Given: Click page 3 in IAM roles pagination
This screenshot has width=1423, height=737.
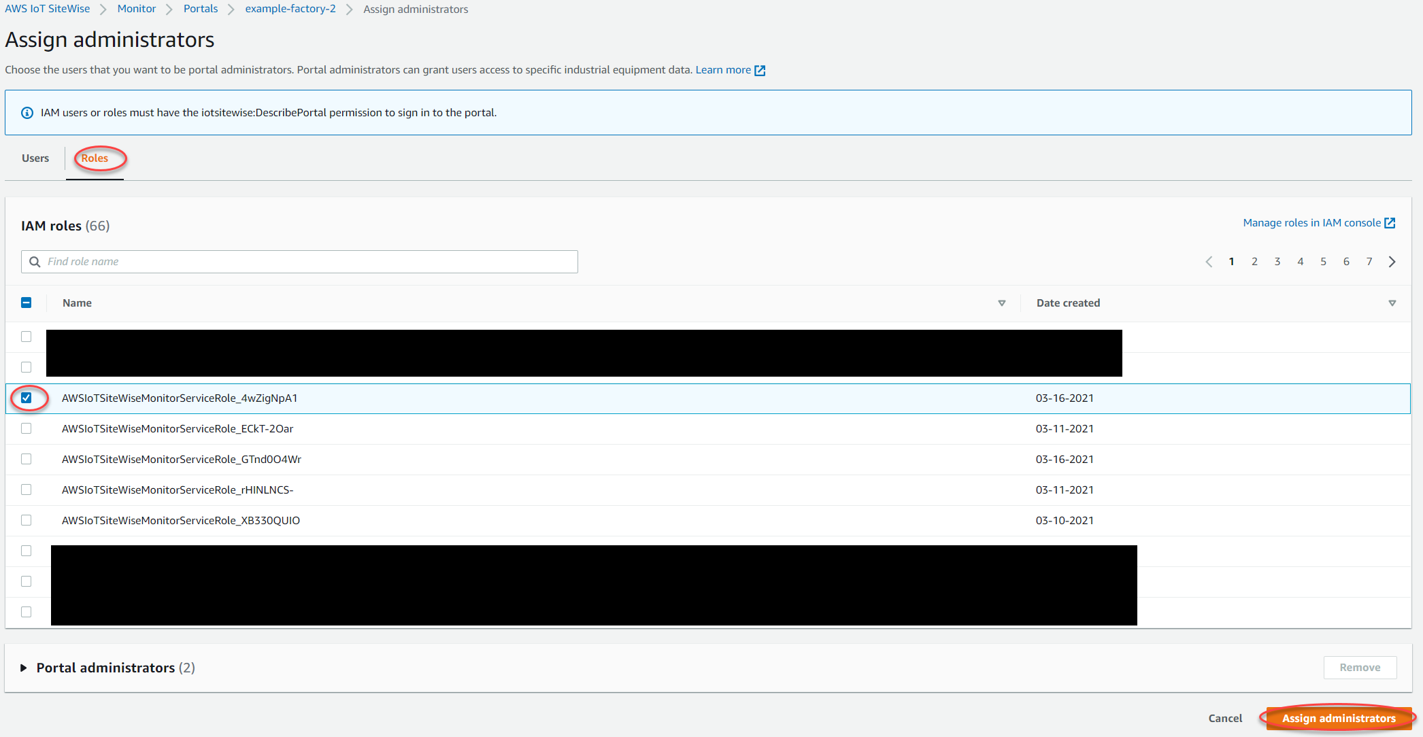Looking at the screenshot, I should coord(1277,261).
